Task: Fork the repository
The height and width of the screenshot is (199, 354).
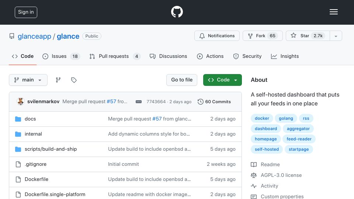Action: 263,36
